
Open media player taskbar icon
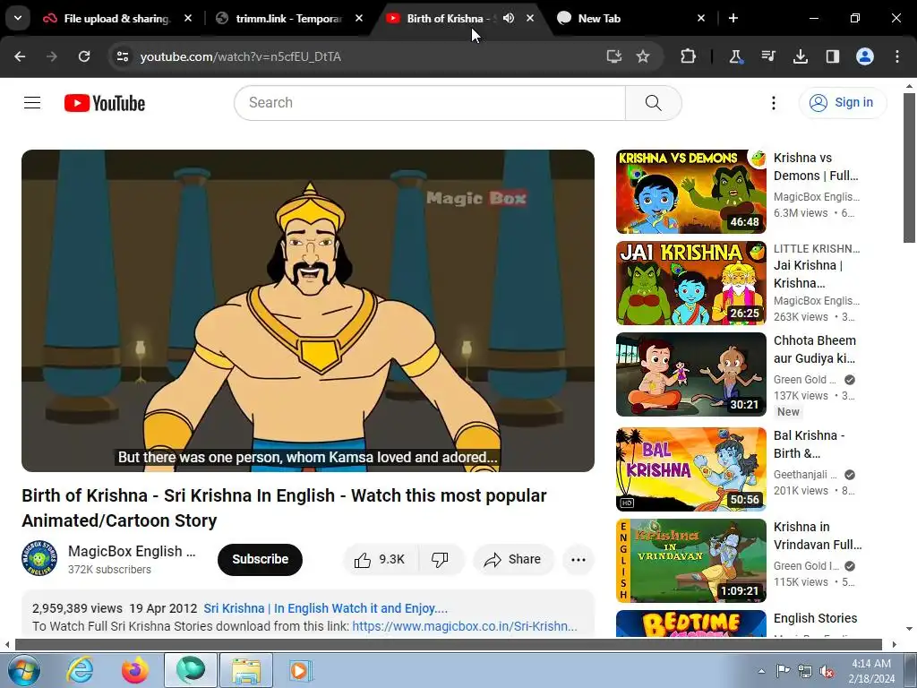(301, 670)
